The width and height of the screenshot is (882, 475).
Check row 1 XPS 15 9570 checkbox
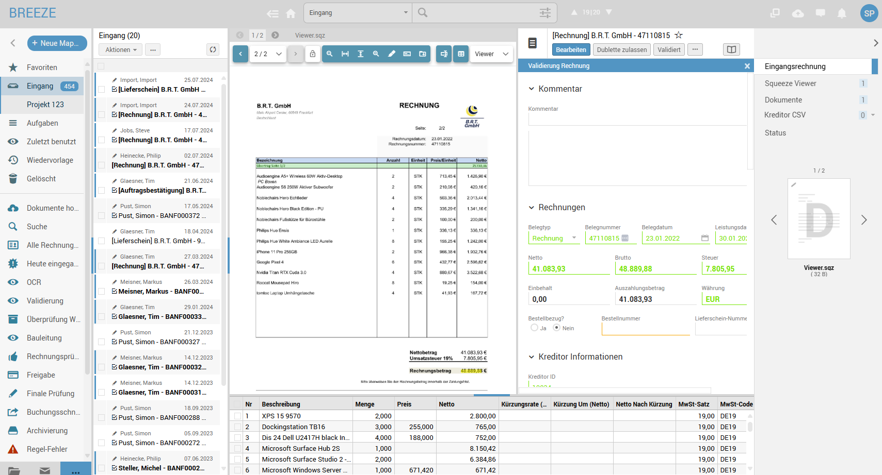237,416
